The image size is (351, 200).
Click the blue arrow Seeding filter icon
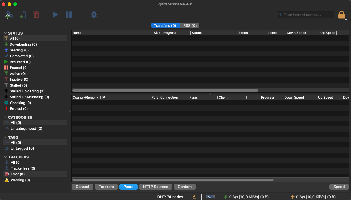pyautogui.click(x=6, y=50)
